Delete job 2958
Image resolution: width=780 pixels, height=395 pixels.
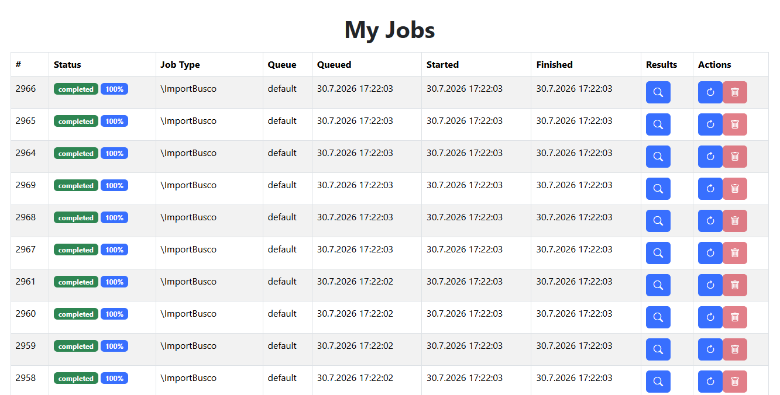[735, 382]
